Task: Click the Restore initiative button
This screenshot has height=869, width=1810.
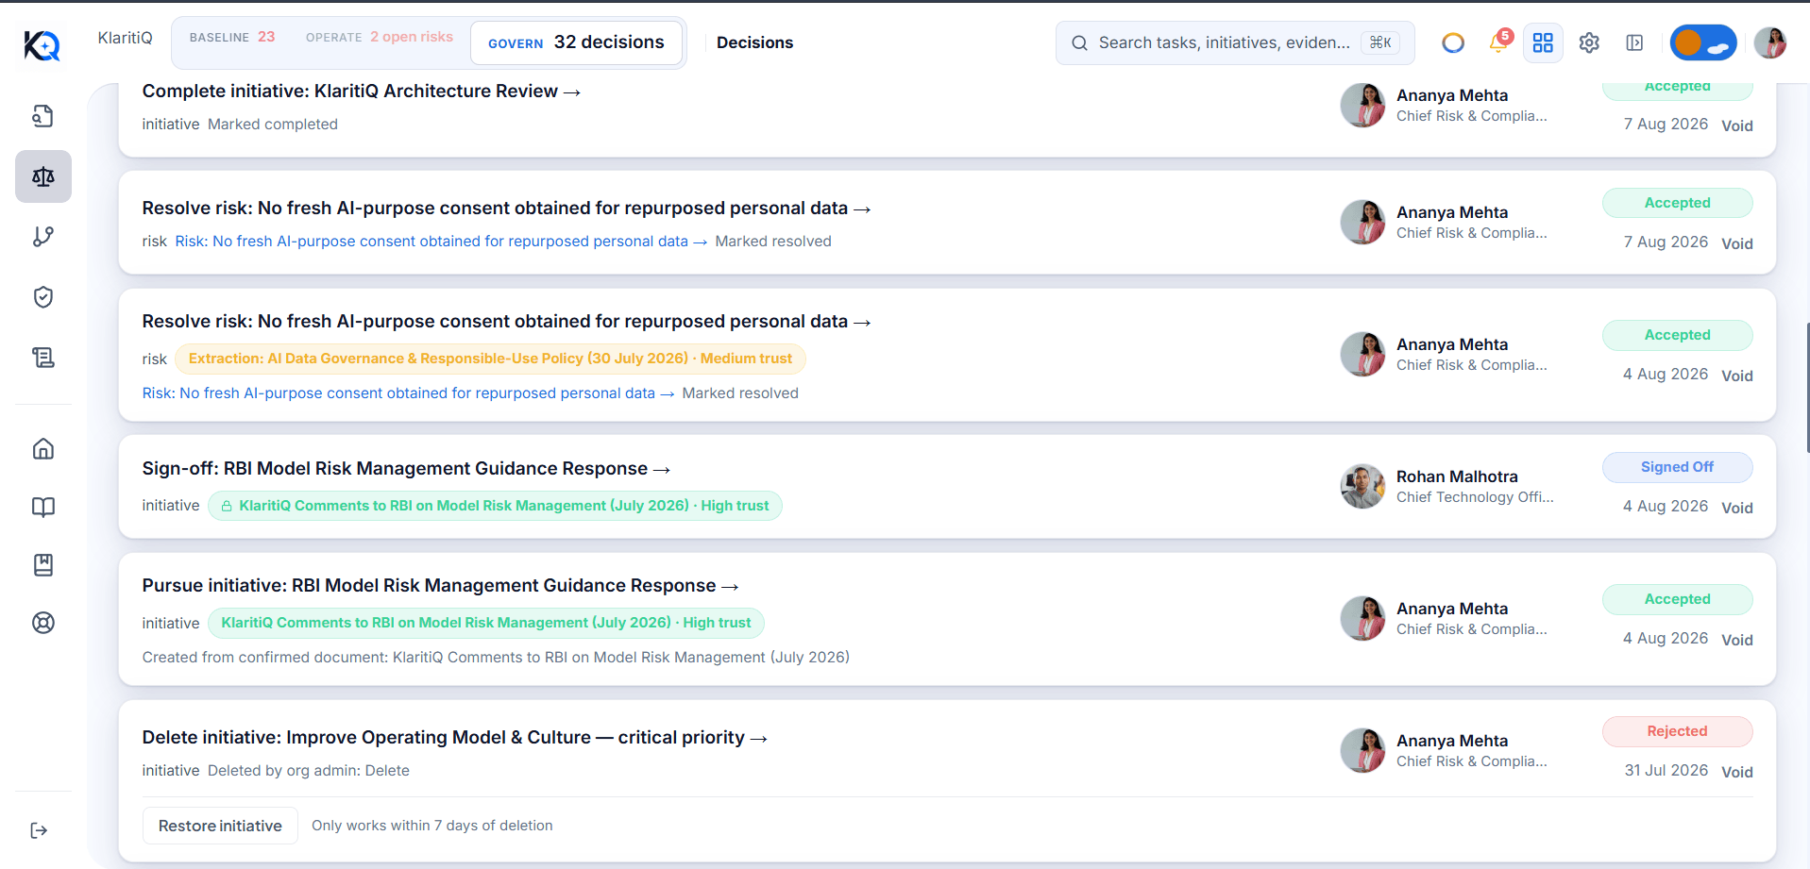Action: (x=220, y=826)
